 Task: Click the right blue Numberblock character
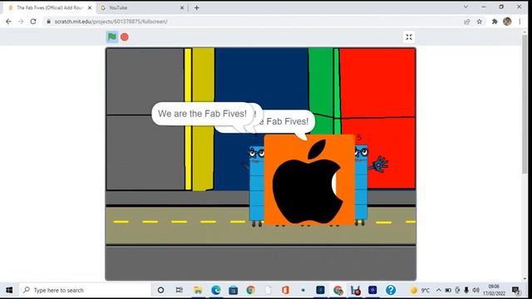tap(362, 183)
